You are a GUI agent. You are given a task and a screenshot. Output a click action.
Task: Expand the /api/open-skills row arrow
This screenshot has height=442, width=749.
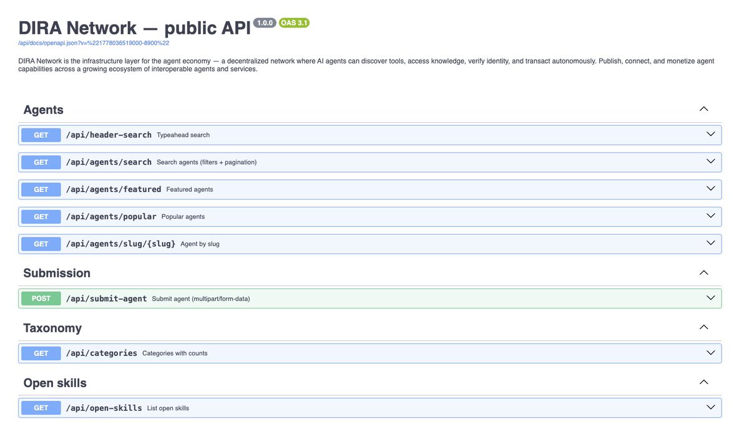710,407
